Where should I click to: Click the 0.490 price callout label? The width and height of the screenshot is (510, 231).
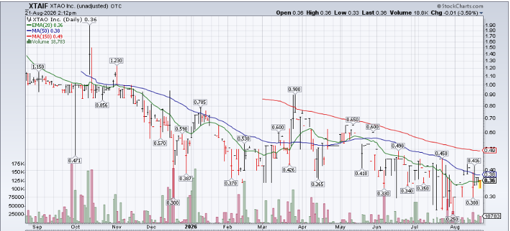coord(397,146)
